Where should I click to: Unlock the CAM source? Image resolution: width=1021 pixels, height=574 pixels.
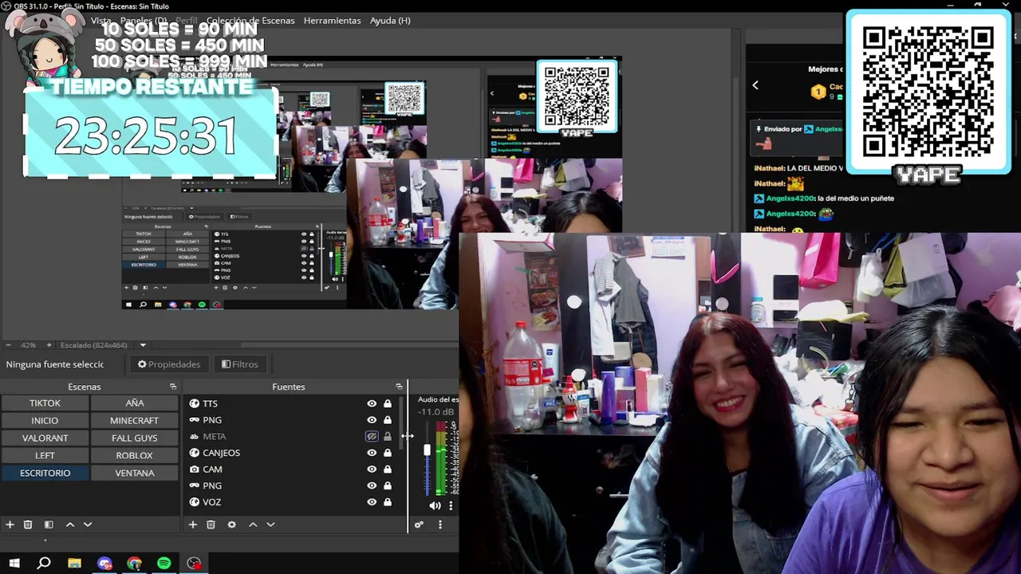tap(388, 470)
